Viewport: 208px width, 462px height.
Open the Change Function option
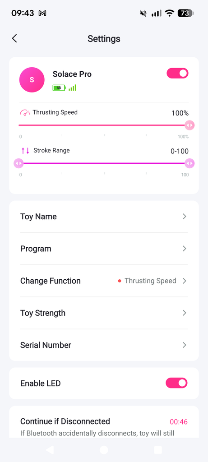click(104, 281)
